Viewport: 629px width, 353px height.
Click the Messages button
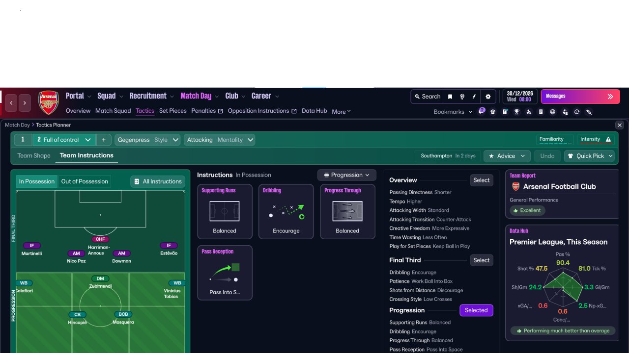tap(580, 97)
